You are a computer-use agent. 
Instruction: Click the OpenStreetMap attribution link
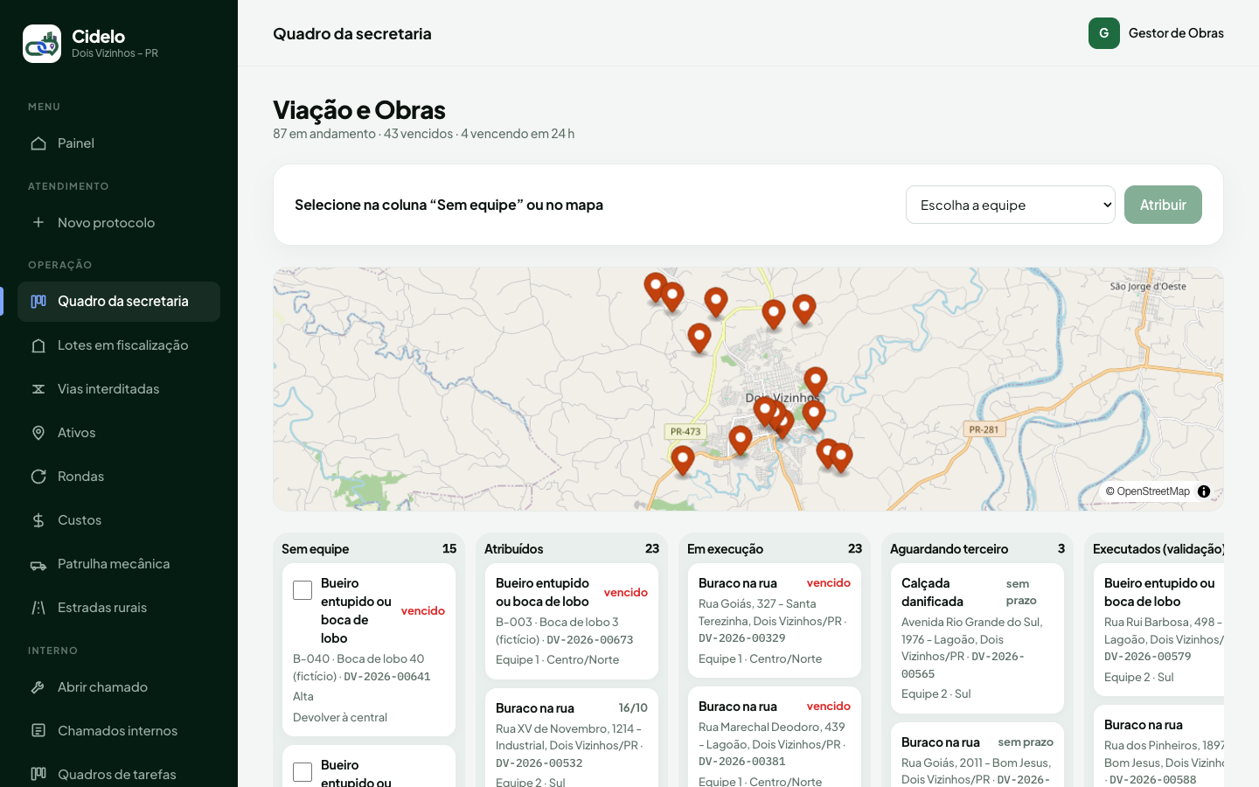point(1153,491)
